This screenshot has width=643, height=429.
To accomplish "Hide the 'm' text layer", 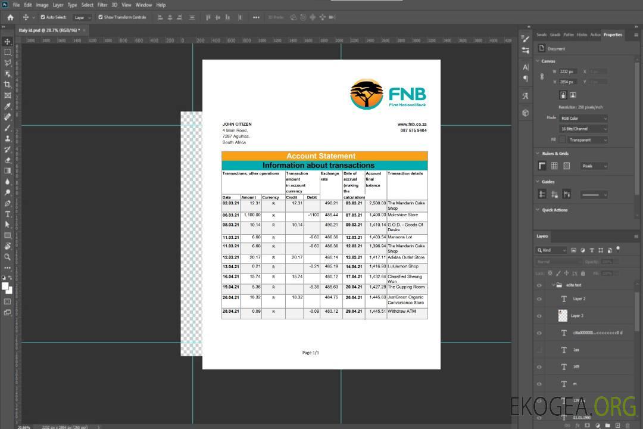I will tap(539, 384).
